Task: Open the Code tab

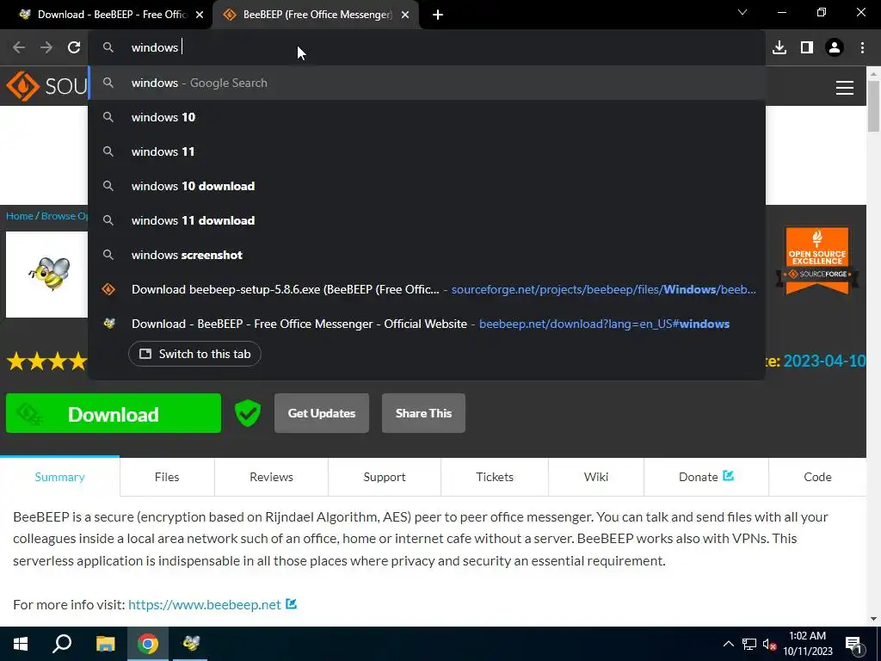Action: [817, 477]
